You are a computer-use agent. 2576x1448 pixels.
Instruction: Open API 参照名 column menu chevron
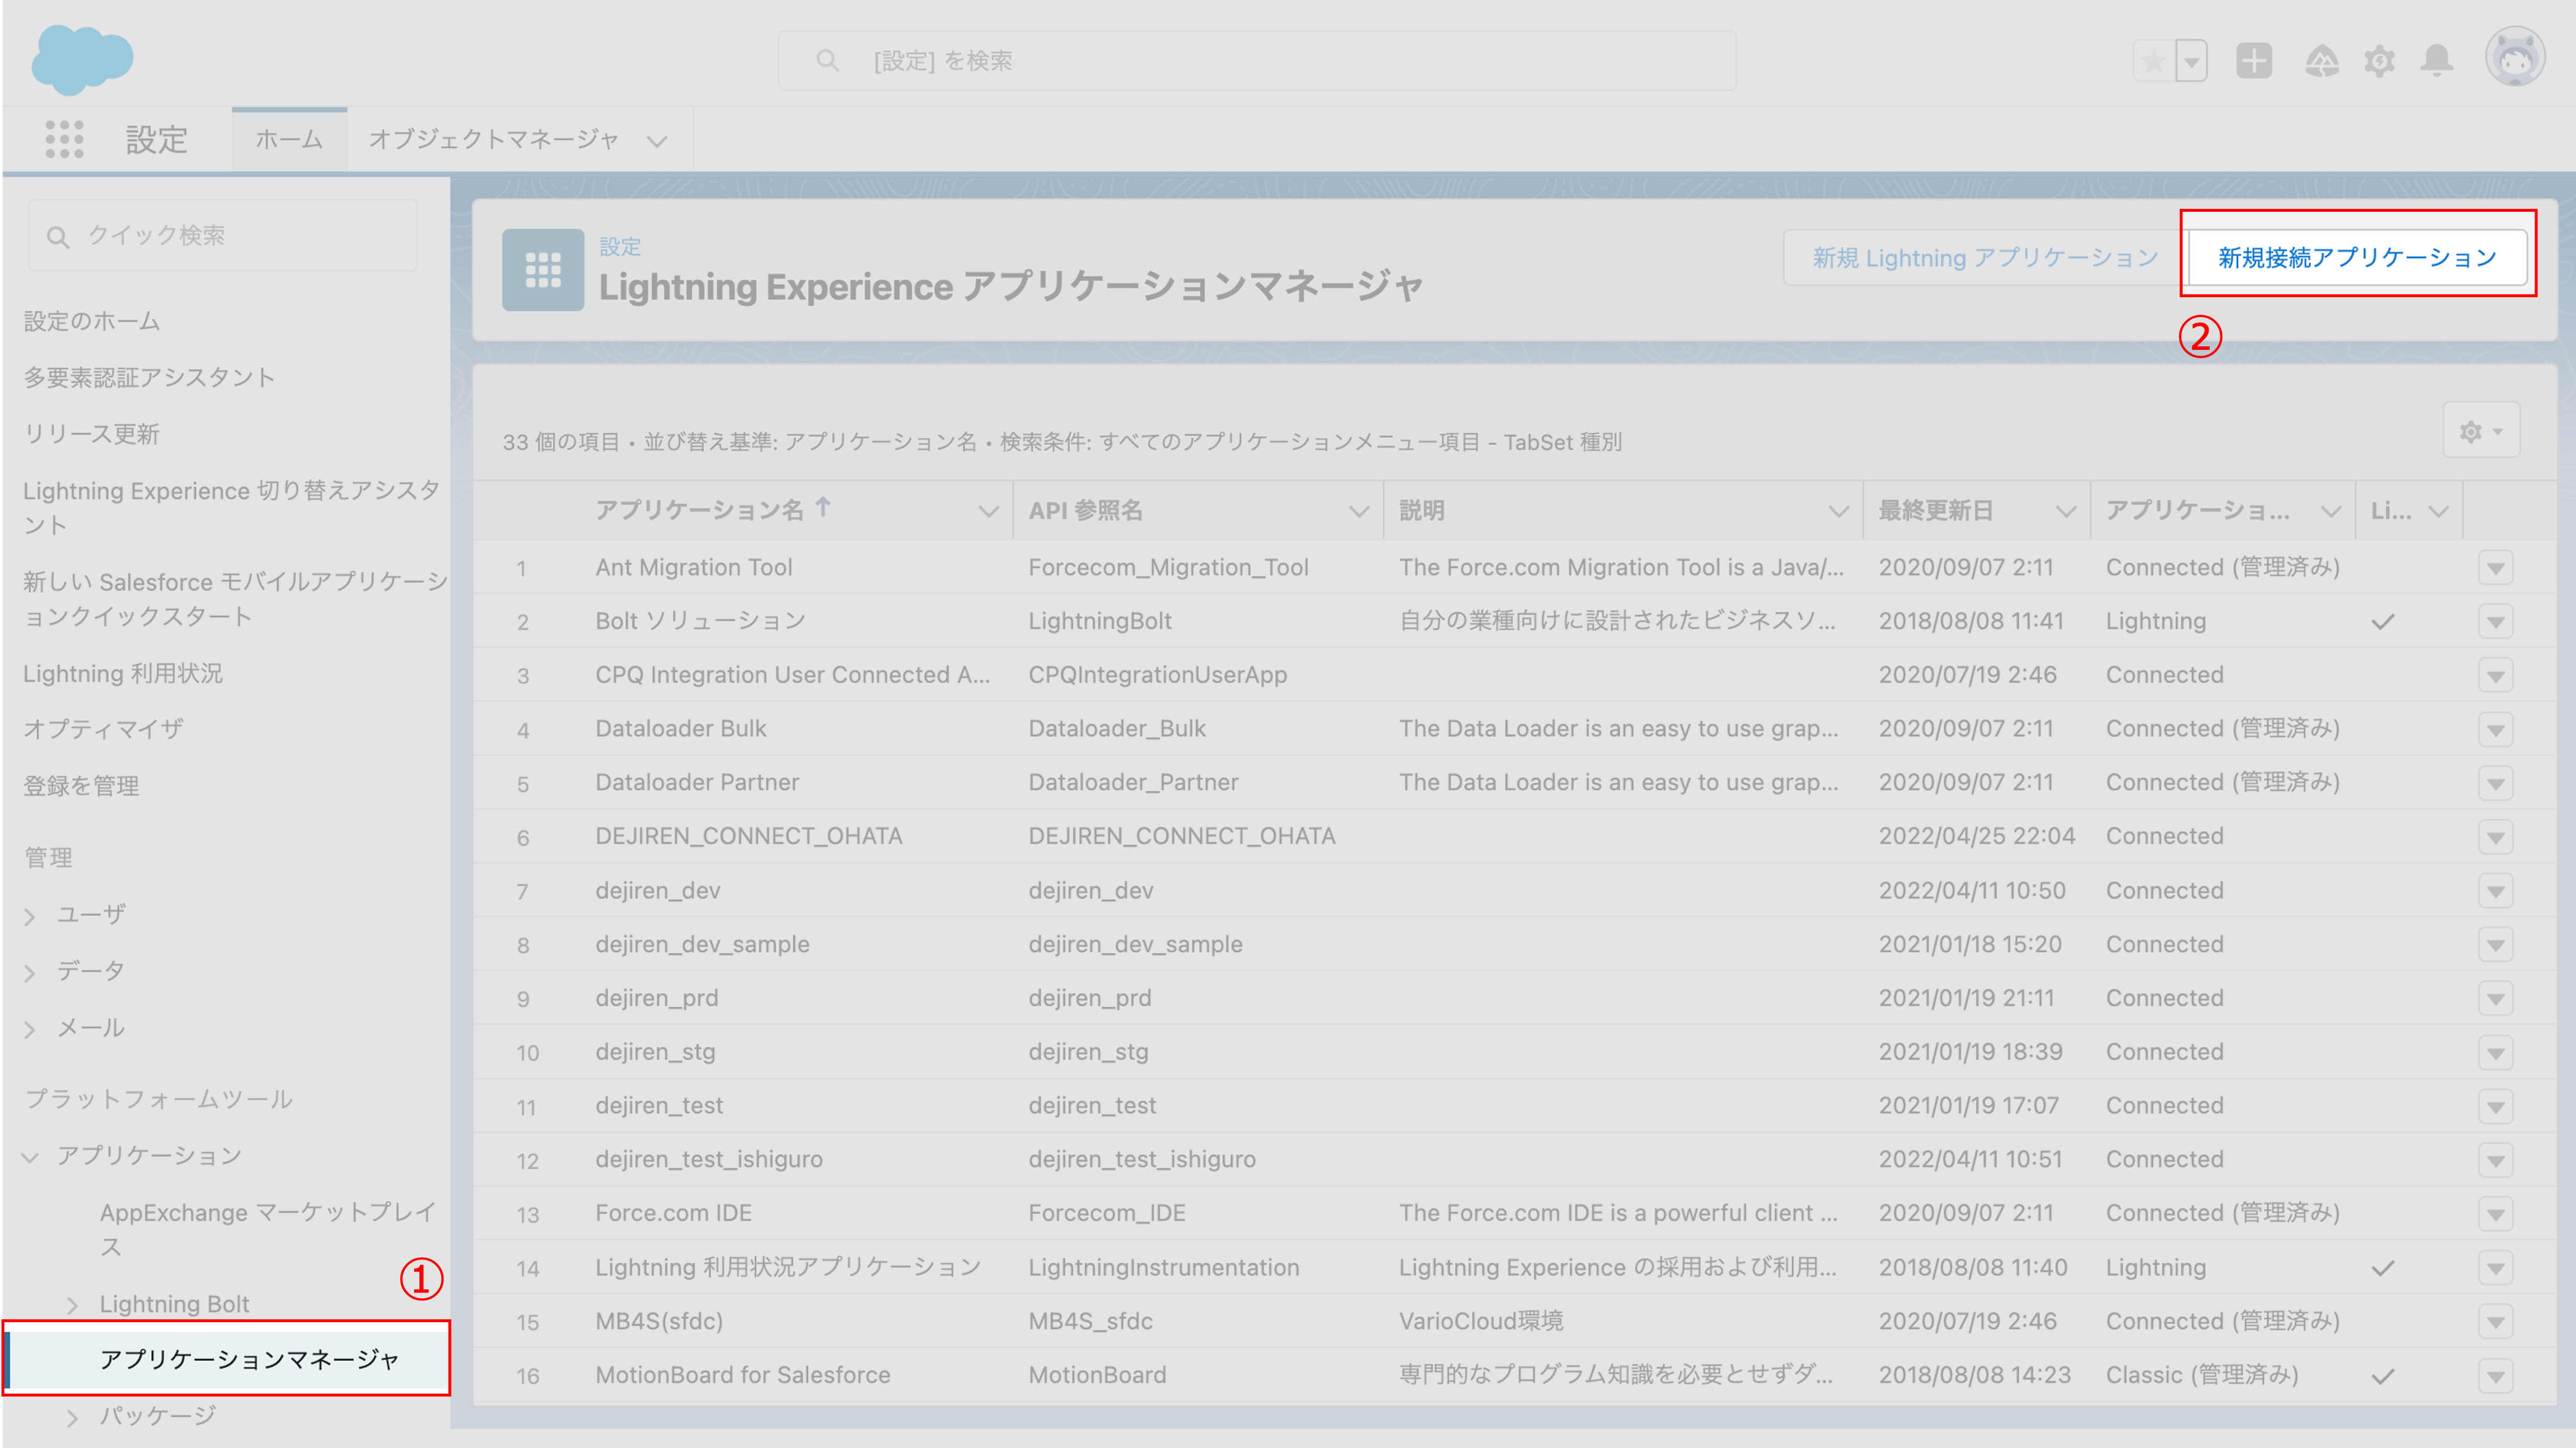pyautogui.click(x=1359, y=512)
